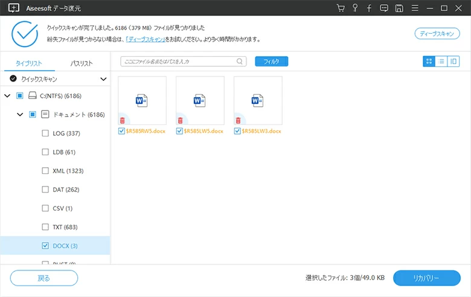471x297 pixels.
Task: Uncheck the $R585RW5.docx file checkbox
Action: 122,131
